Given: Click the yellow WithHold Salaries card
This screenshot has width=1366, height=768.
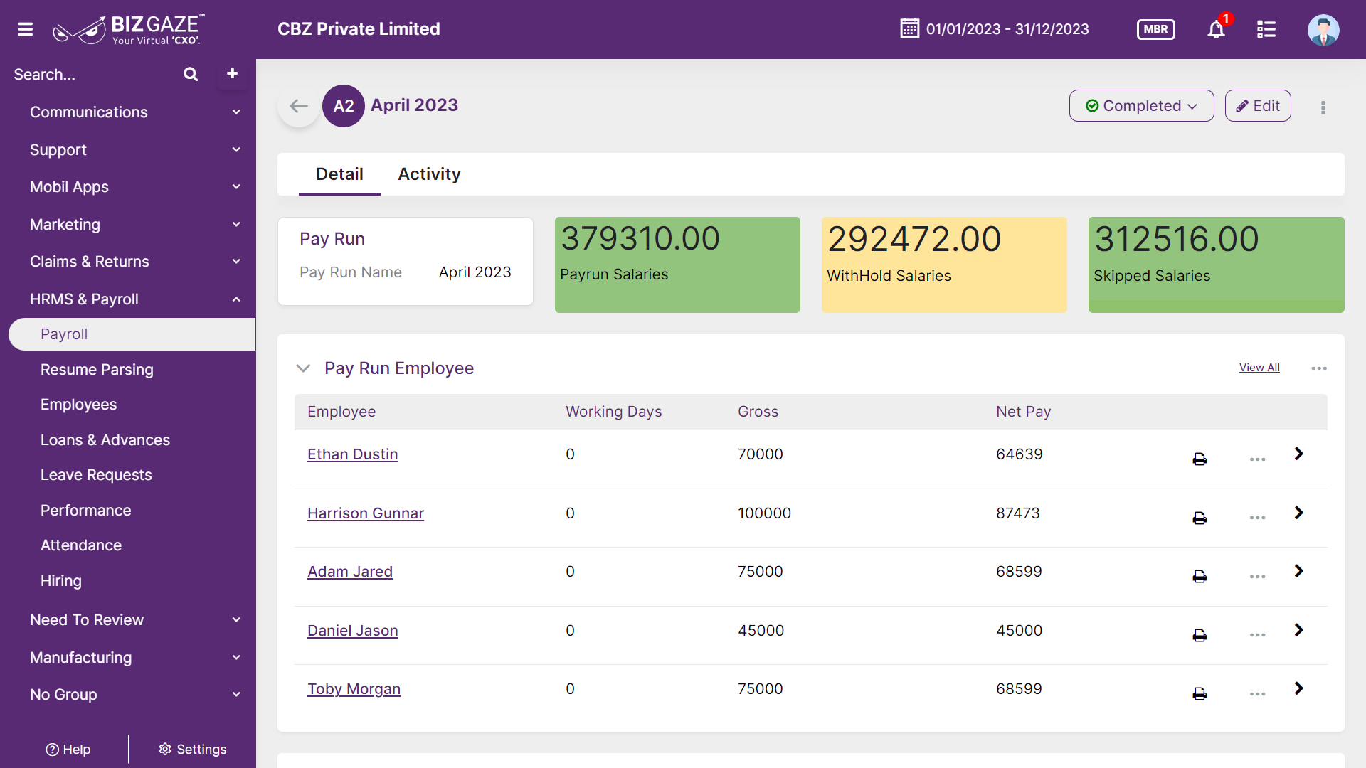Looking at the screenshot, I should tap(944, 265).
